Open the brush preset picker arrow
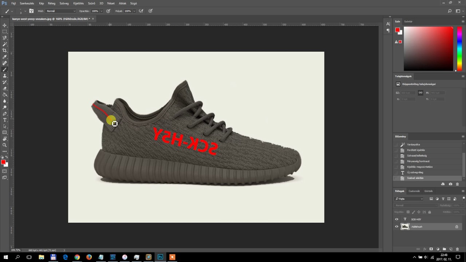This screenshot has height=262, width=466. (x=25, y=11)
